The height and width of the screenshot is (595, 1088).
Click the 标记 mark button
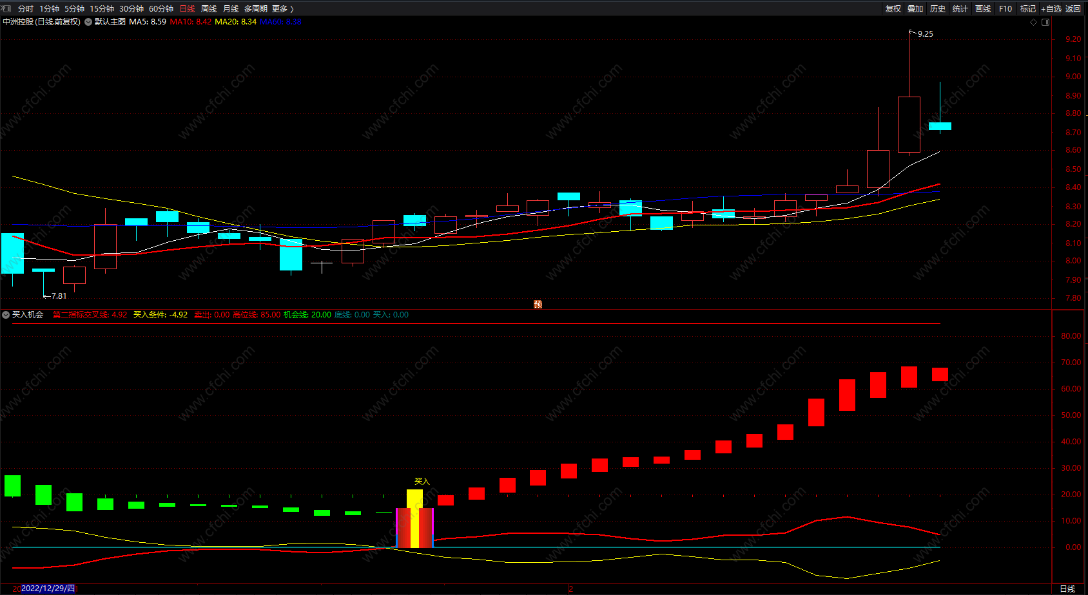pos(1028,9)
